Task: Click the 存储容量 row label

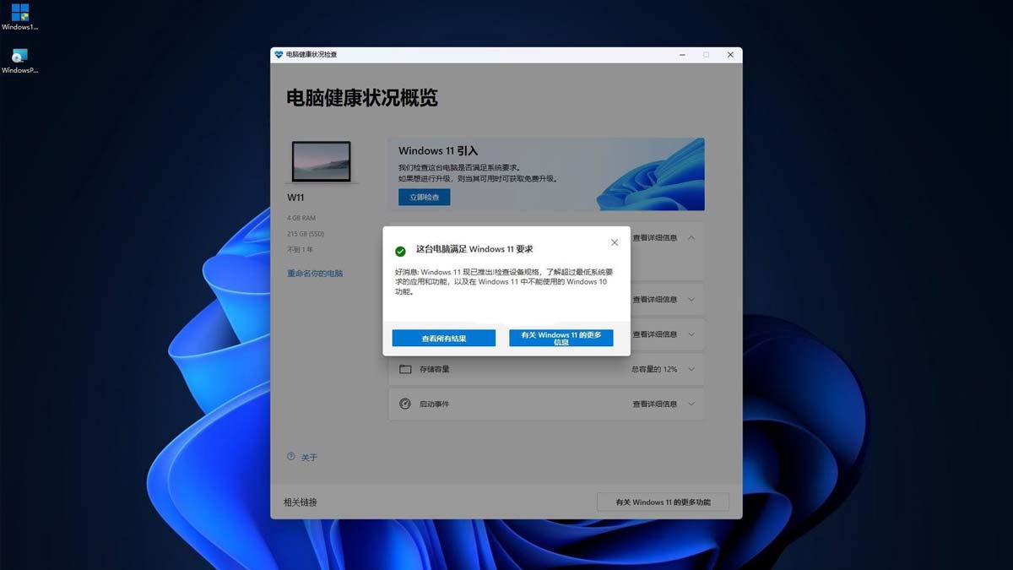Action: coord(435,369)
